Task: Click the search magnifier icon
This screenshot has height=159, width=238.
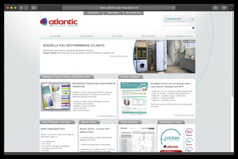Action: pyautogui.click(x=193, y=28)
